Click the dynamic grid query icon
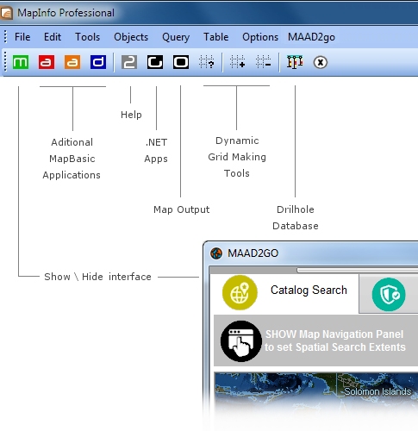The width and height of the screenshot is (418, 431). pos(207,62)
